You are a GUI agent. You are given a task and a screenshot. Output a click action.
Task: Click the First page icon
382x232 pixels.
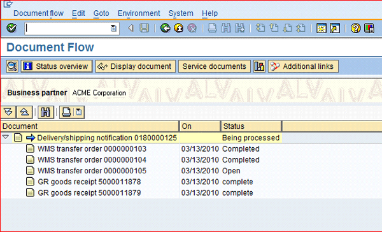point(260,28)
